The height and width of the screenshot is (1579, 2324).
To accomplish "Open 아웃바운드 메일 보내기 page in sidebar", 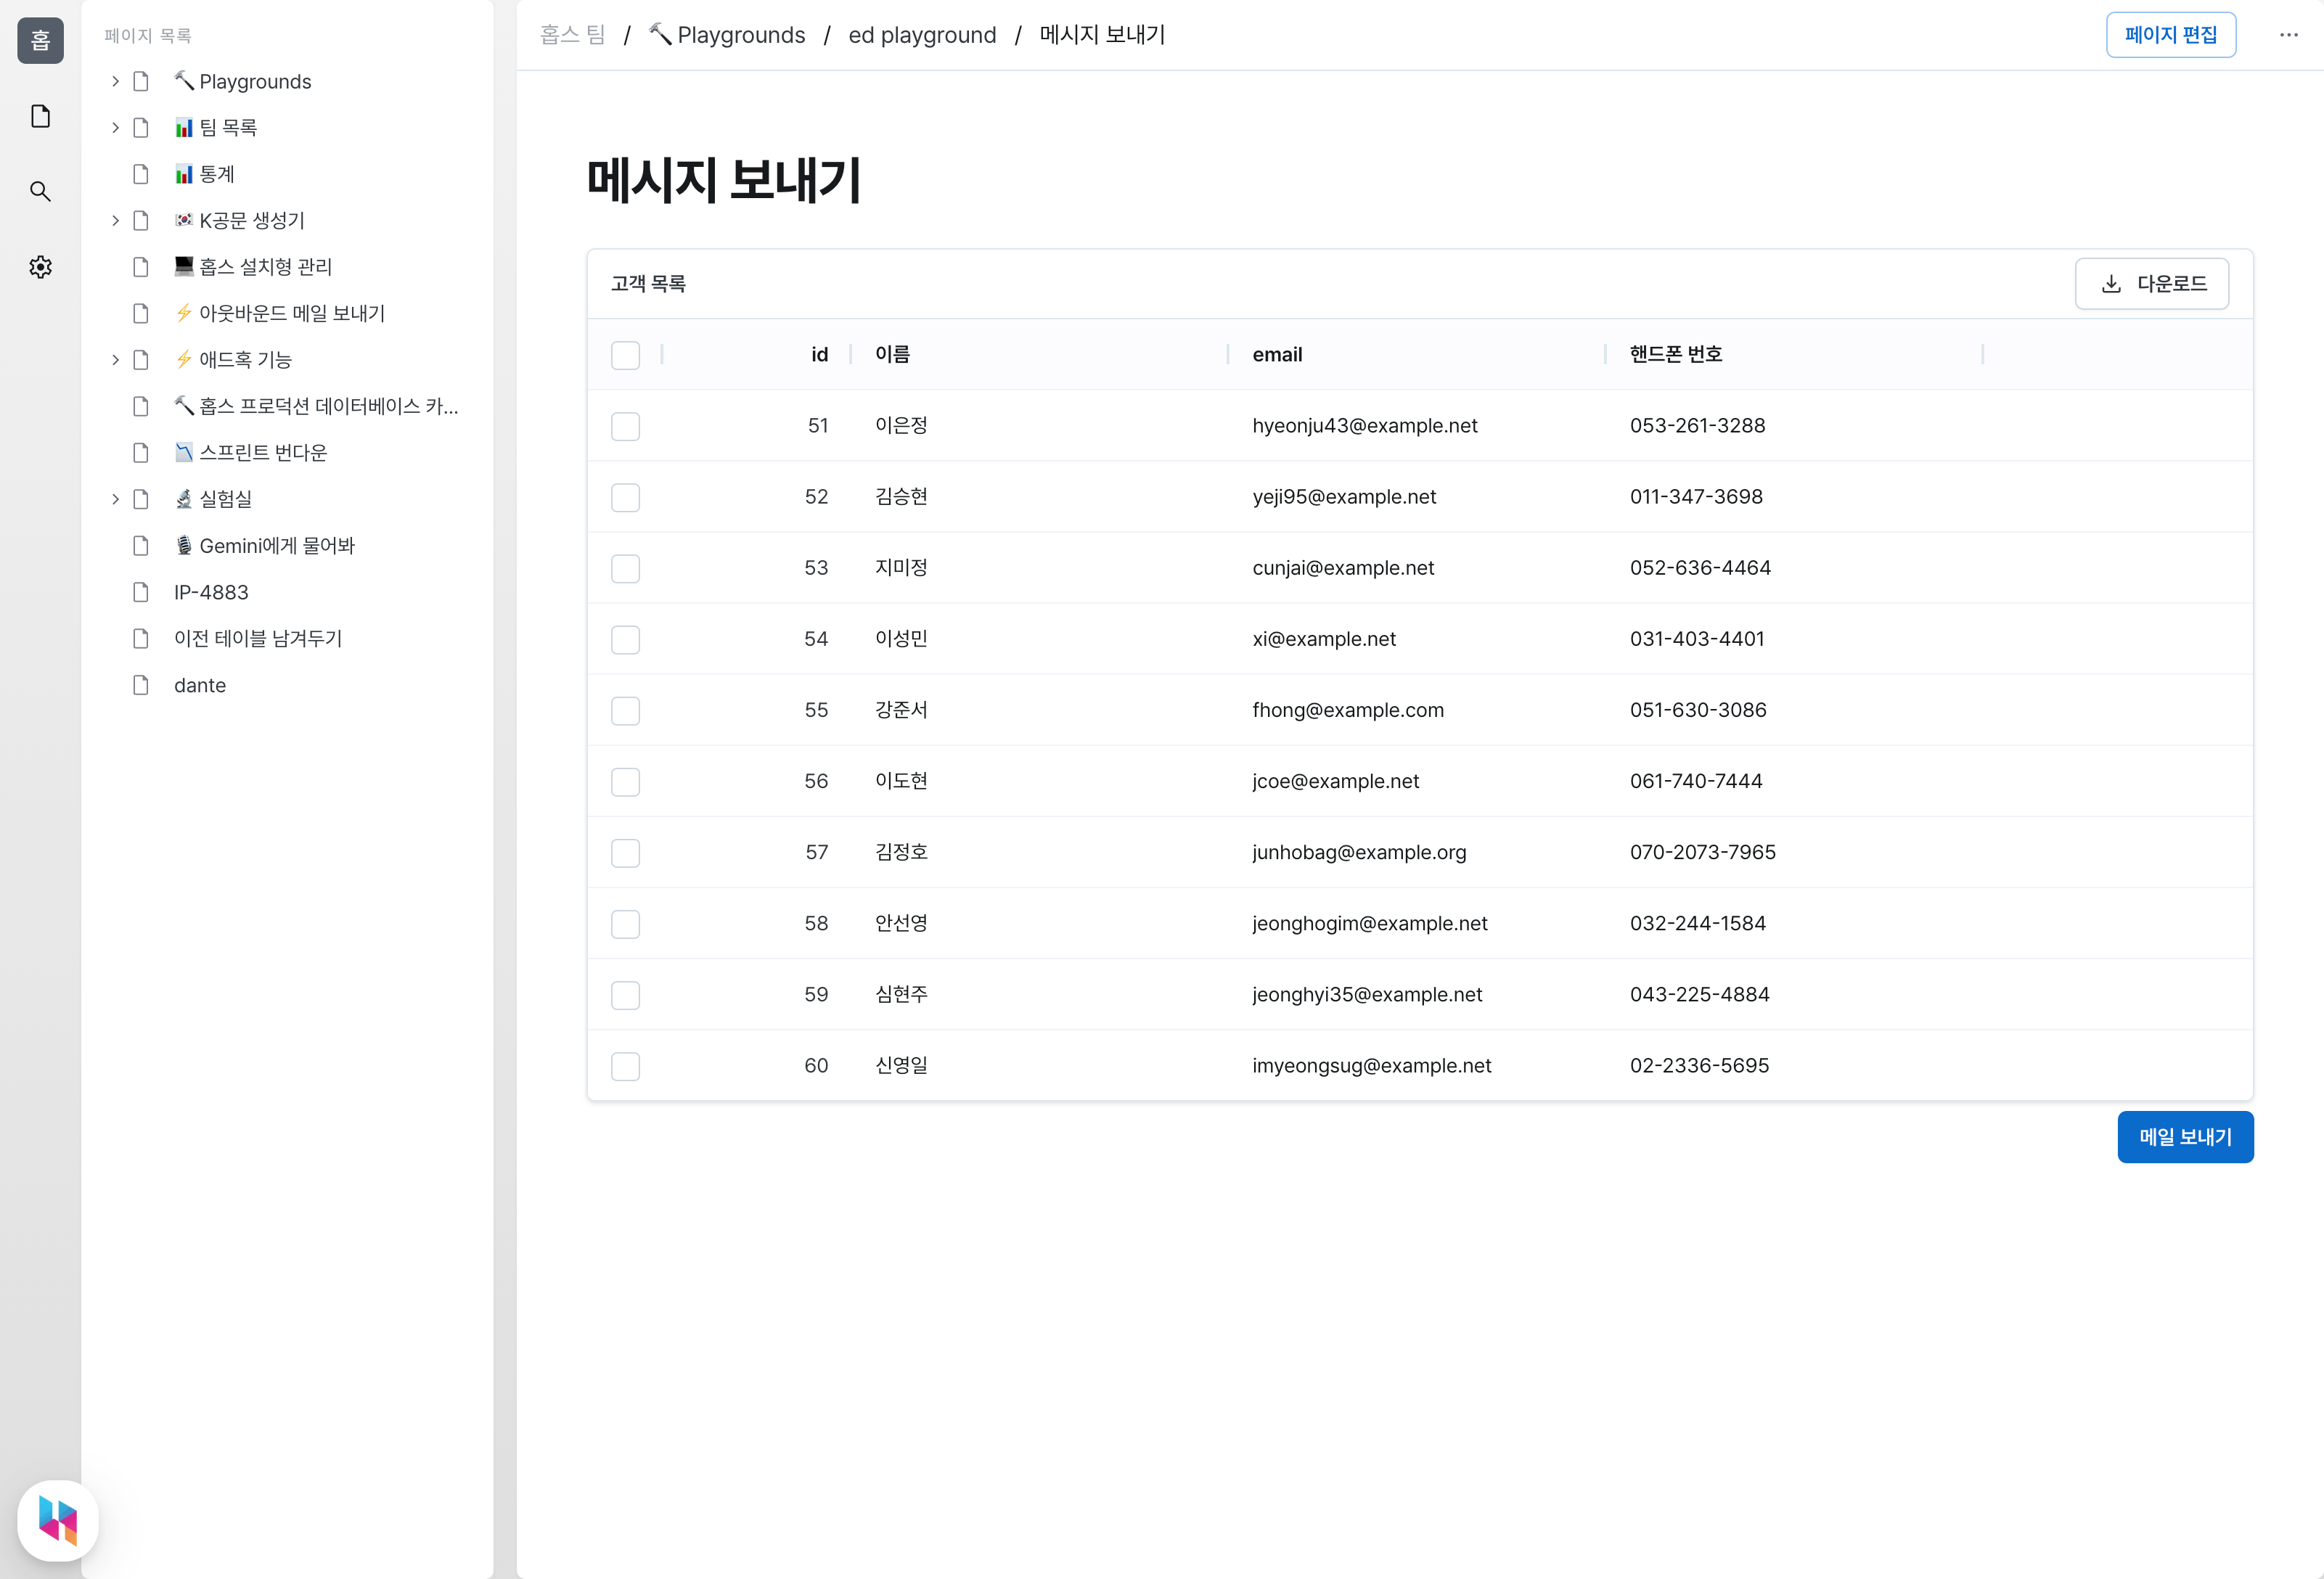I will tap(280, 313).
